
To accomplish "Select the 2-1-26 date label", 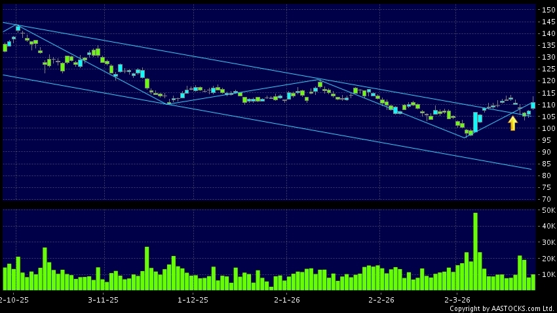I will click(287, 300).
